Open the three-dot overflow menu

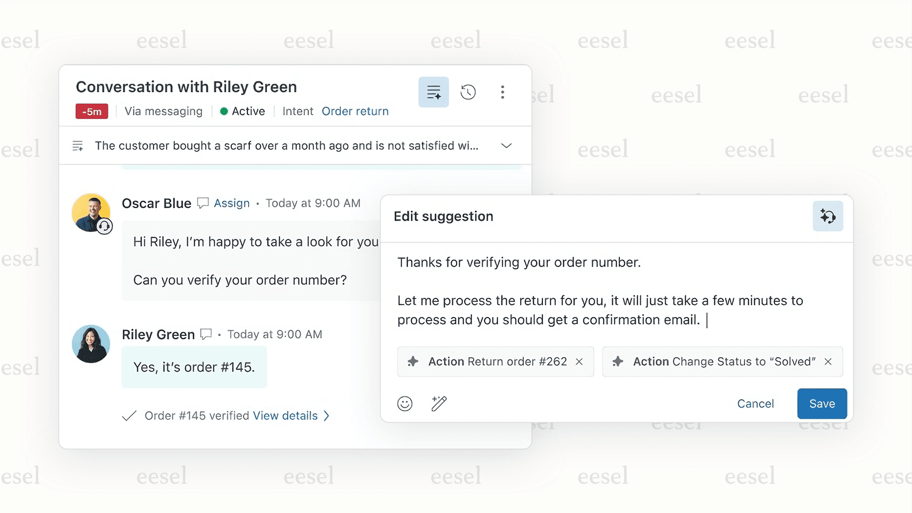pyautogui.click(x=503, y=92)
